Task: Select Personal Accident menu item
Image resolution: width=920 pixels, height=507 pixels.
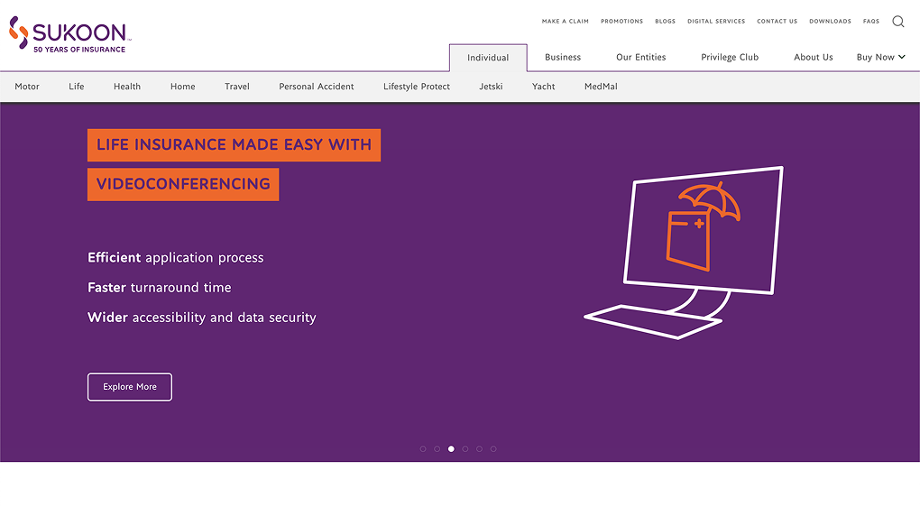Action: coord(317,87)
